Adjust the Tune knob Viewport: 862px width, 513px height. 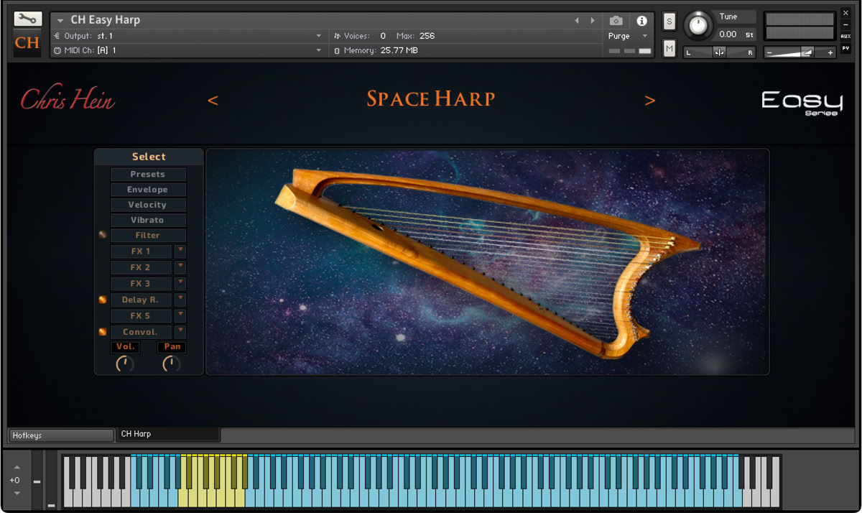(697, 25)
